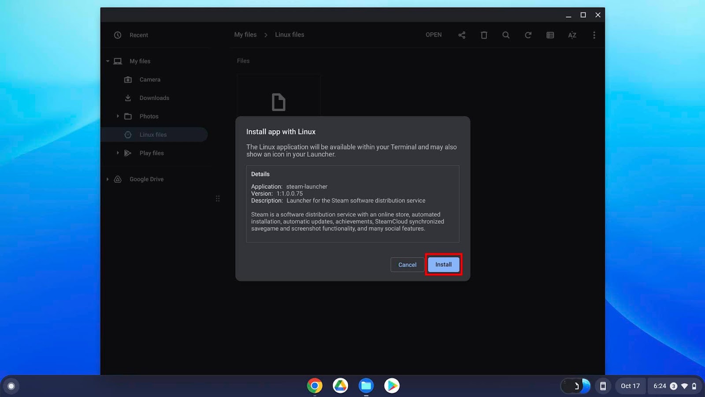Open Files app from the shelf
Viewport: 705px width, 397px height.
point(366,386)
